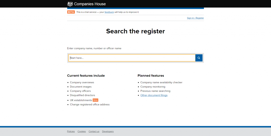Open the Companies House header title
The width and height of the screenshot is (271, 136).
click(90, 4)
